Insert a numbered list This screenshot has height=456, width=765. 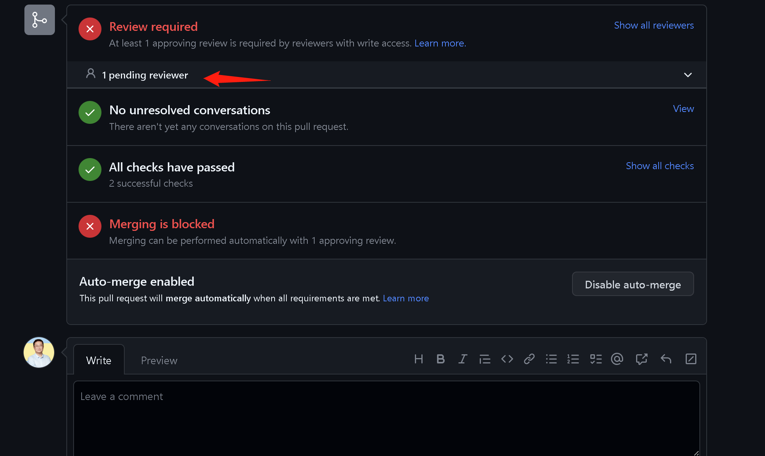(573, 359)
